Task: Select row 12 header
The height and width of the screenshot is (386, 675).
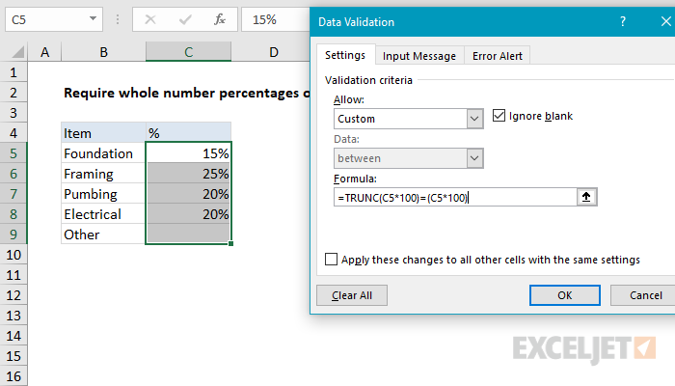Action: (13, 295)
